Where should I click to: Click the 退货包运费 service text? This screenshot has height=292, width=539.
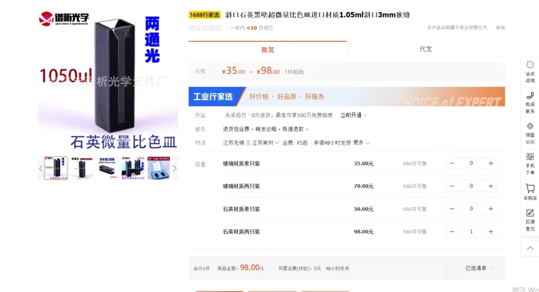click(236, 129)
